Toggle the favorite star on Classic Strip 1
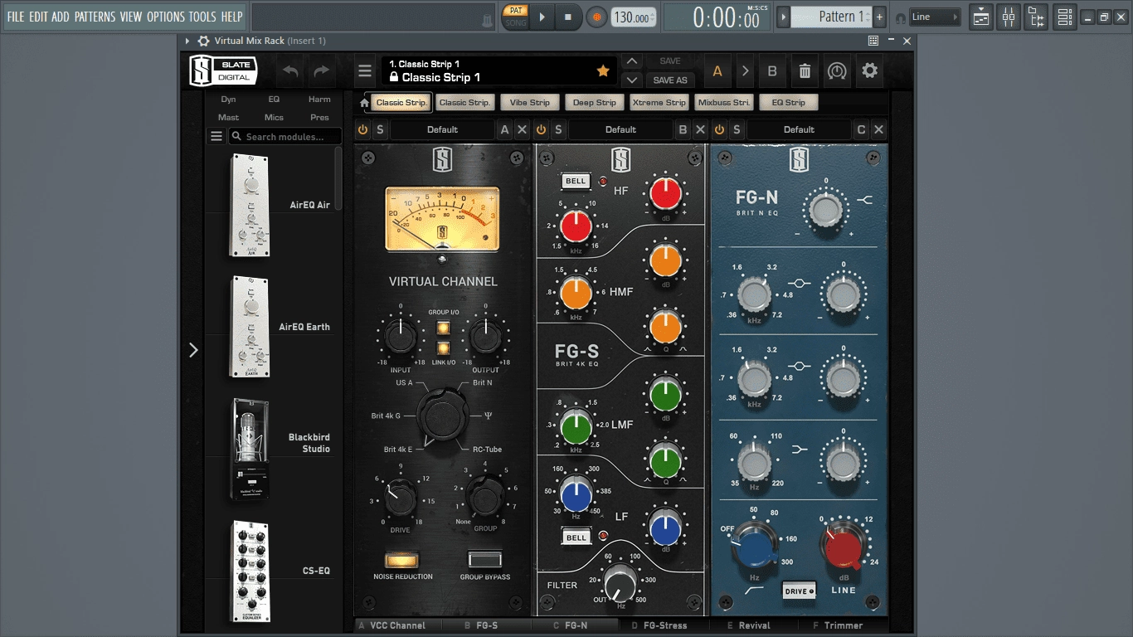Image resolution: width=1133 pixels, height=637 pixels. 603,71
